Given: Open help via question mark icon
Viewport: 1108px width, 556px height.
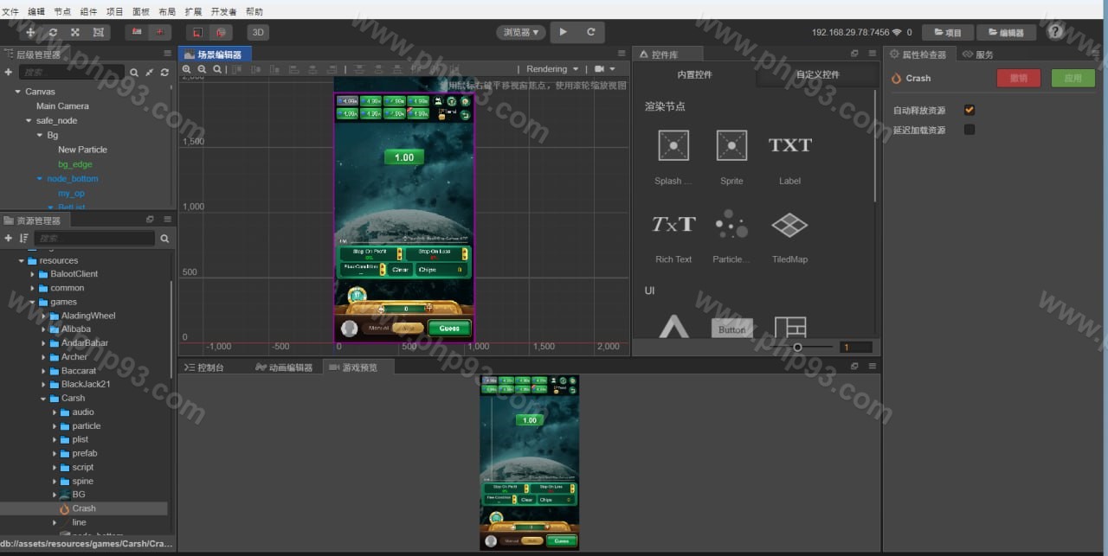Looking at the screenshot, I should [1055, 32].
